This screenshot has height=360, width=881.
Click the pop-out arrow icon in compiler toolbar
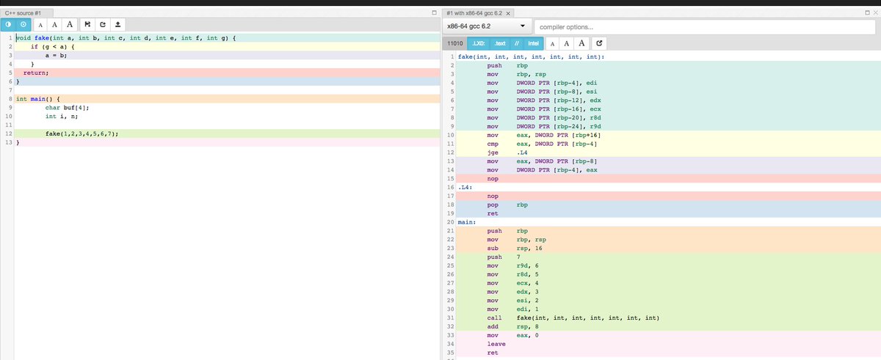600,44
